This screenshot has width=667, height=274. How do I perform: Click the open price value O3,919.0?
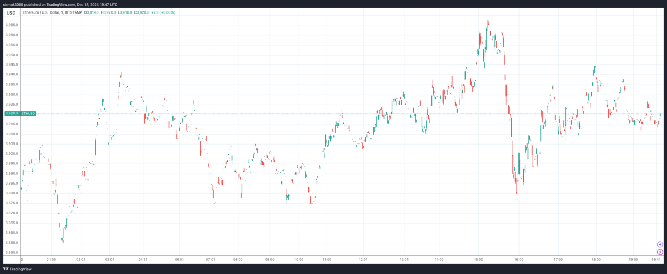tap(92, 12)
